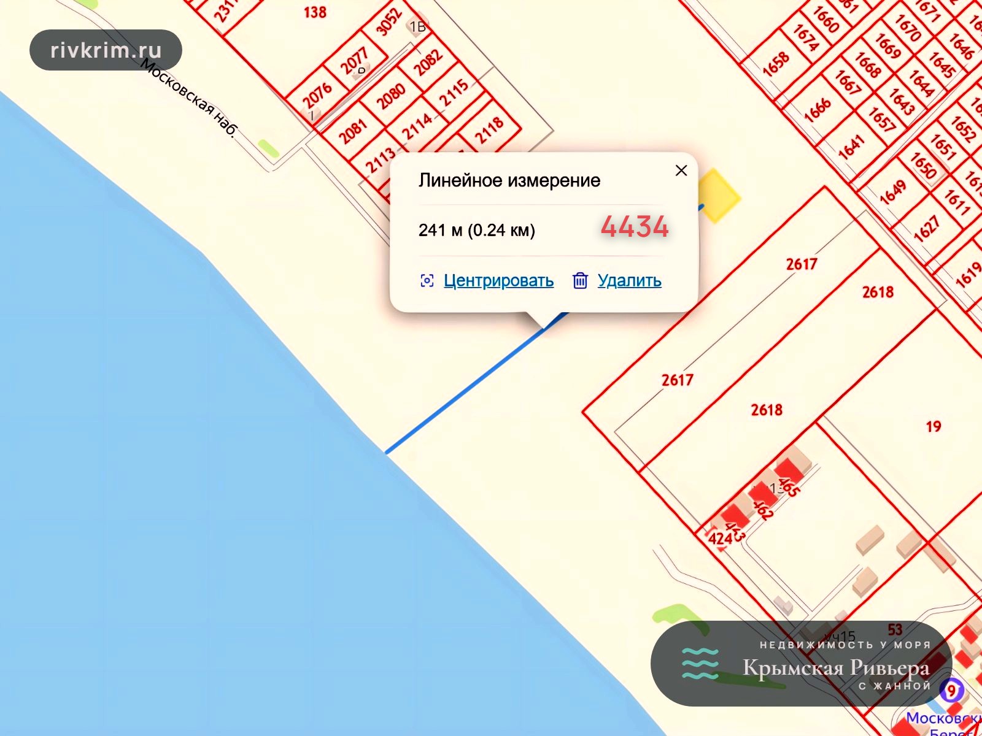This screenshot has width=982, height=736.
Task: Select the upper 2618 parcel label
Action: (878, 292)
